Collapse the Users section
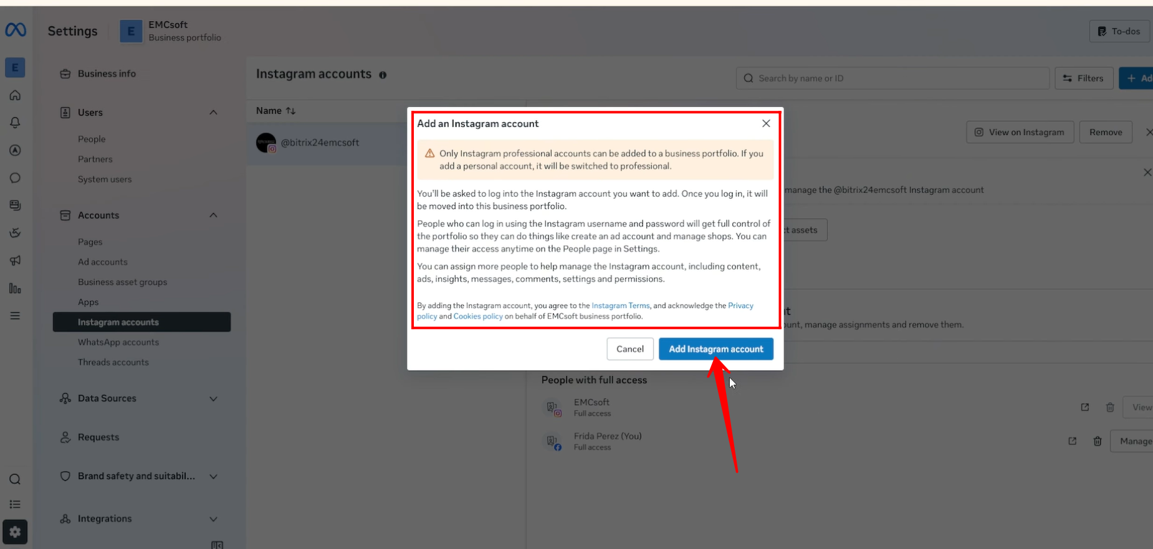 213,113
